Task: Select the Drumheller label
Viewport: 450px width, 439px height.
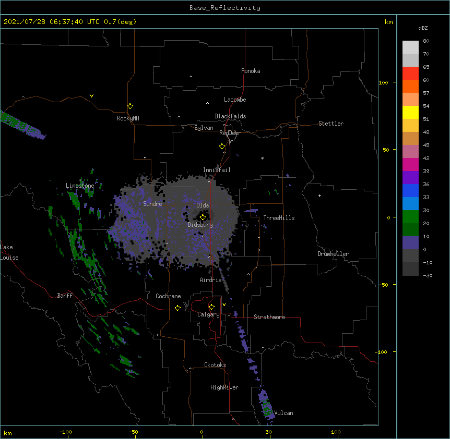Action: tap(333, 254)
